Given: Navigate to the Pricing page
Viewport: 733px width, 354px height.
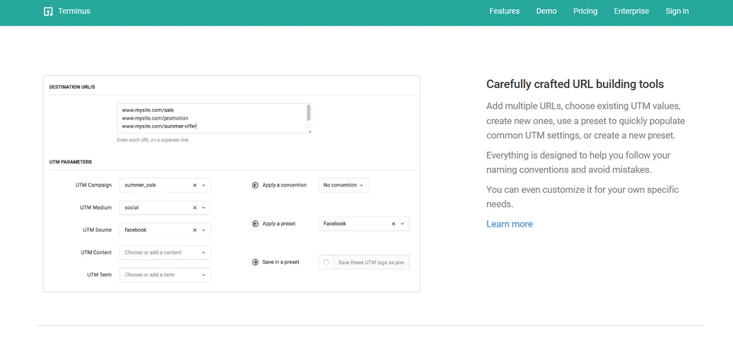Looking at the screenshot, I should (x=585, y=11).
